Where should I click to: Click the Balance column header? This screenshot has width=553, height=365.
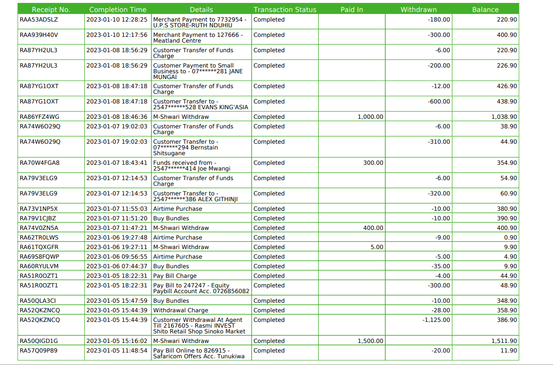485,9
